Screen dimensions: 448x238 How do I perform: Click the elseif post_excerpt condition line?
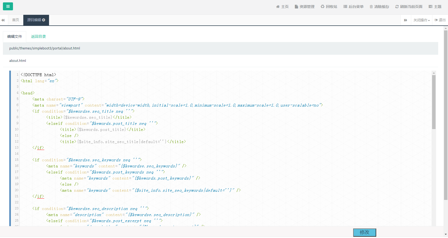(x=104, y=221)
